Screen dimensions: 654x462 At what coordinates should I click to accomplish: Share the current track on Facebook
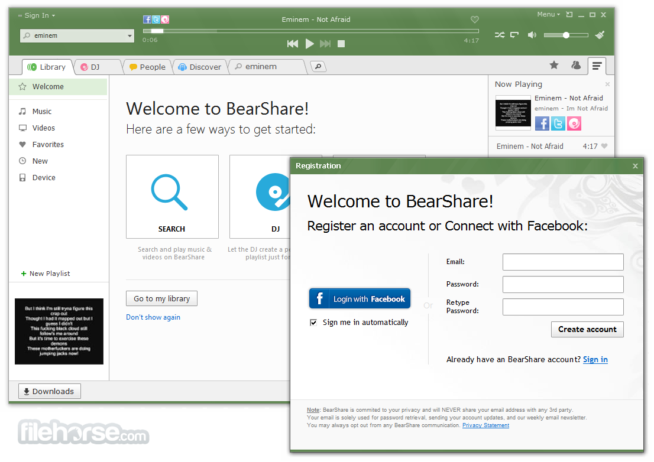point(147,19)
